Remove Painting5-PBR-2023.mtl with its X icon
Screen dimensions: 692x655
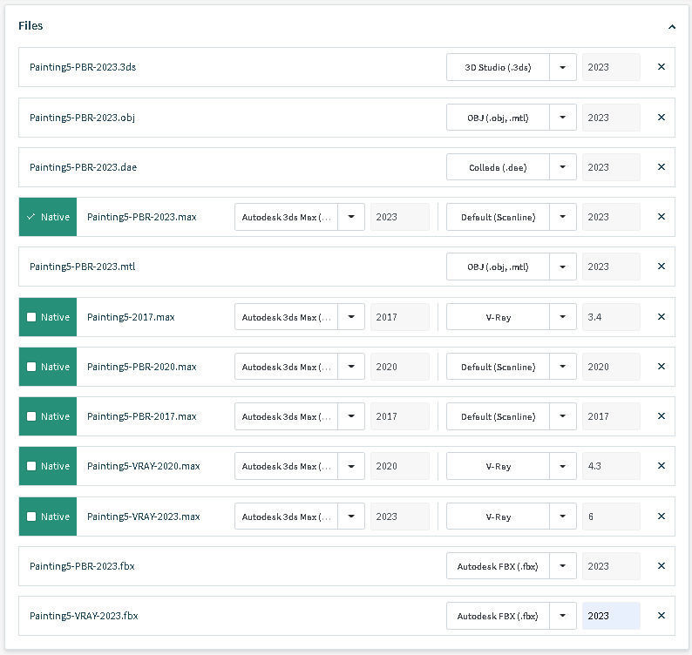tap(661, 267)
